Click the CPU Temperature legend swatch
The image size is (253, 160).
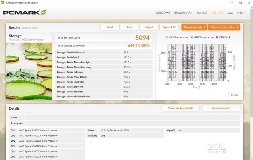(167, 37)
